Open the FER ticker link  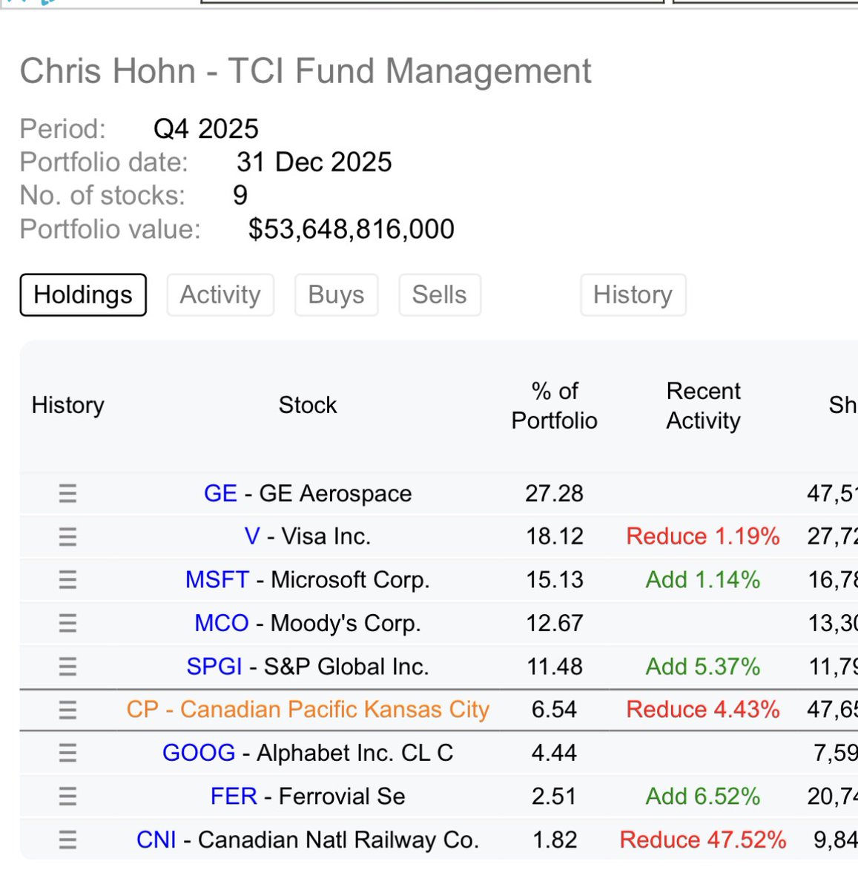pyautogui.click(x=234, y=797)
